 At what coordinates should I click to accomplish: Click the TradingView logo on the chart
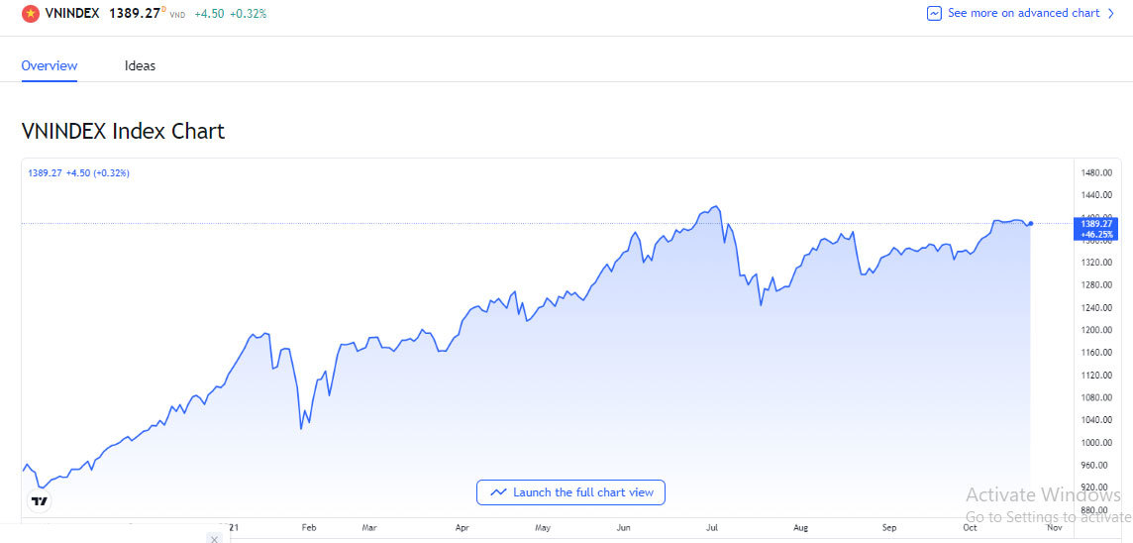coord(40,502)
